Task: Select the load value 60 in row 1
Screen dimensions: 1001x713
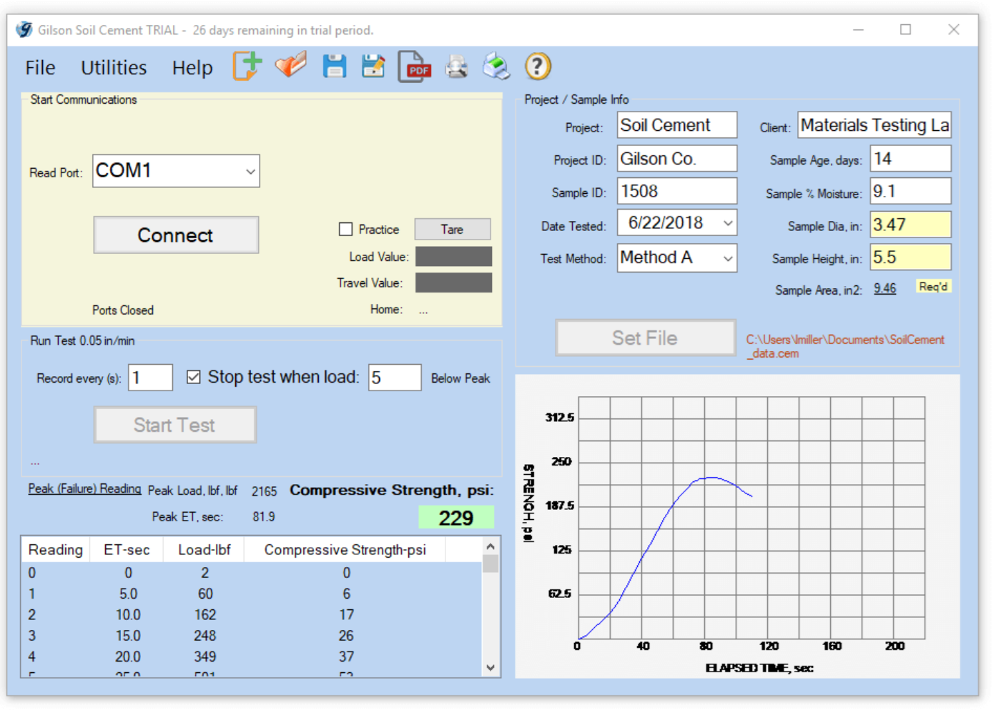Action: tap(205, 594)
